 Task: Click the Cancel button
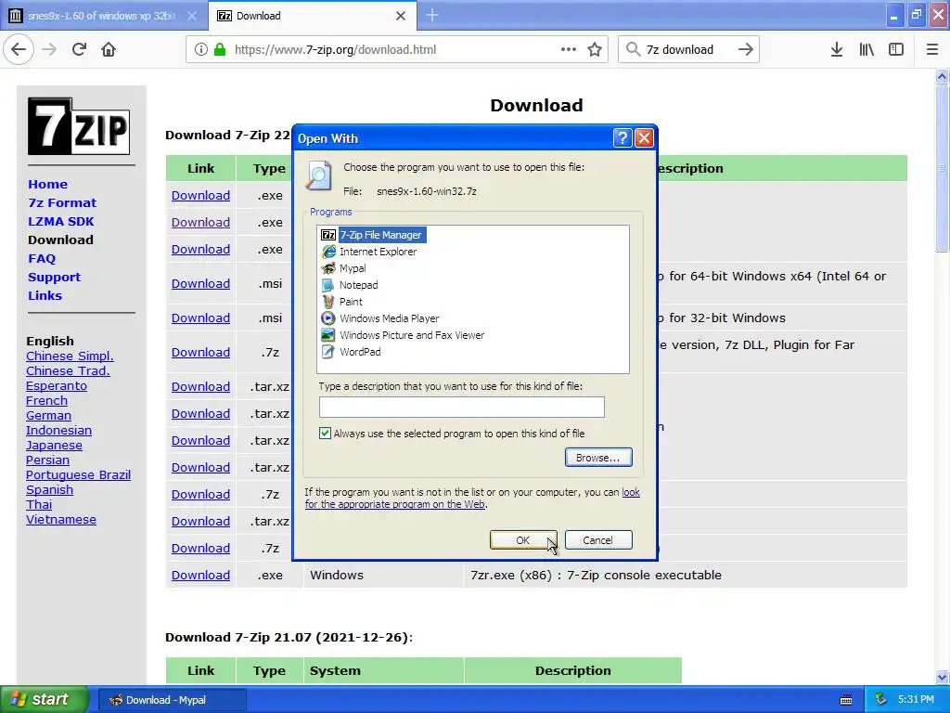pos(598,540)
